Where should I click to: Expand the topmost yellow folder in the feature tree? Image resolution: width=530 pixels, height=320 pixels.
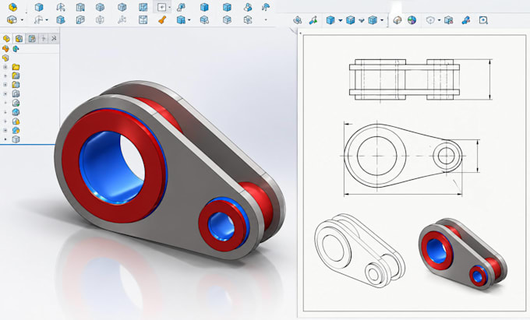5,67
